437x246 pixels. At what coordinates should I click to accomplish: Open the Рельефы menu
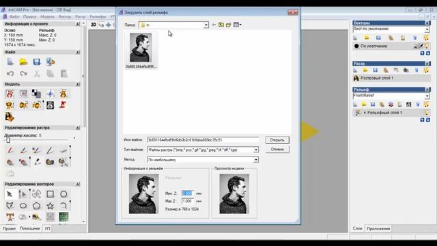click(x=98, y=16)
